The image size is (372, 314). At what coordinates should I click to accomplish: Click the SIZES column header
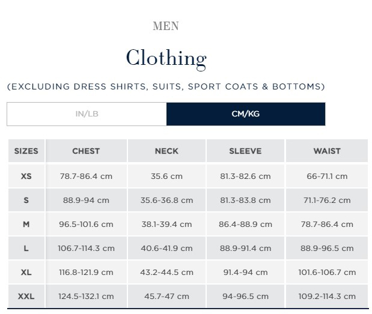click(x=26, y=151)
